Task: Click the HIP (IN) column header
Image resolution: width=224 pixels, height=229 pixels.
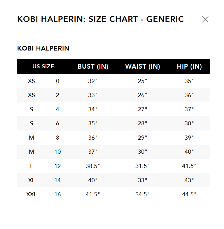Action: [x=189, y=66]
